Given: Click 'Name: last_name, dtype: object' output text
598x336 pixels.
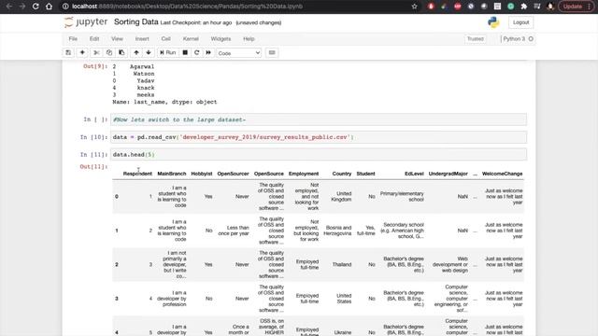Looking at the screenshot, I should (x=164, y=102).
